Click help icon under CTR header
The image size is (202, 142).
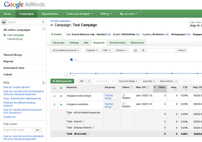pos(186,90)
